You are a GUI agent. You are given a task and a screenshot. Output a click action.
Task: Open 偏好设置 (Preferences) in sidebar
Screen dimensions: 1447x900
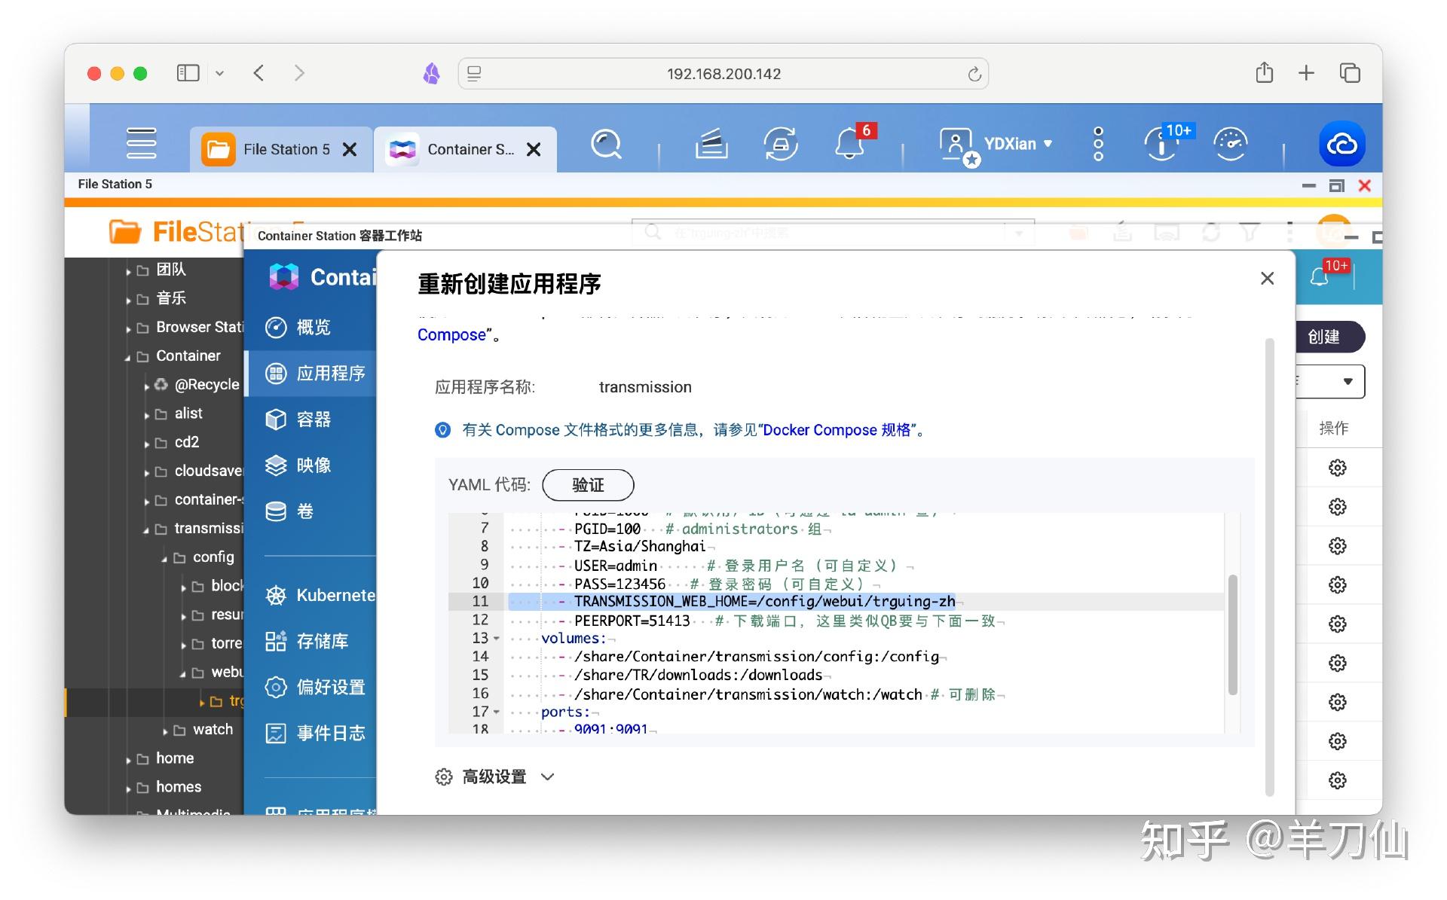pyautogui.click(x=332, y=687)
